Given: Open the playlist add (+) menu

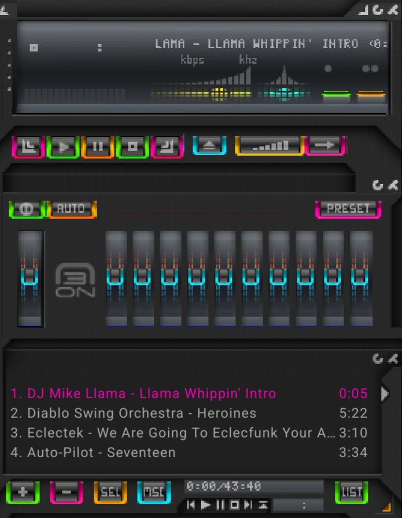Looking at the screenshot, I should (x=23, y=492).
